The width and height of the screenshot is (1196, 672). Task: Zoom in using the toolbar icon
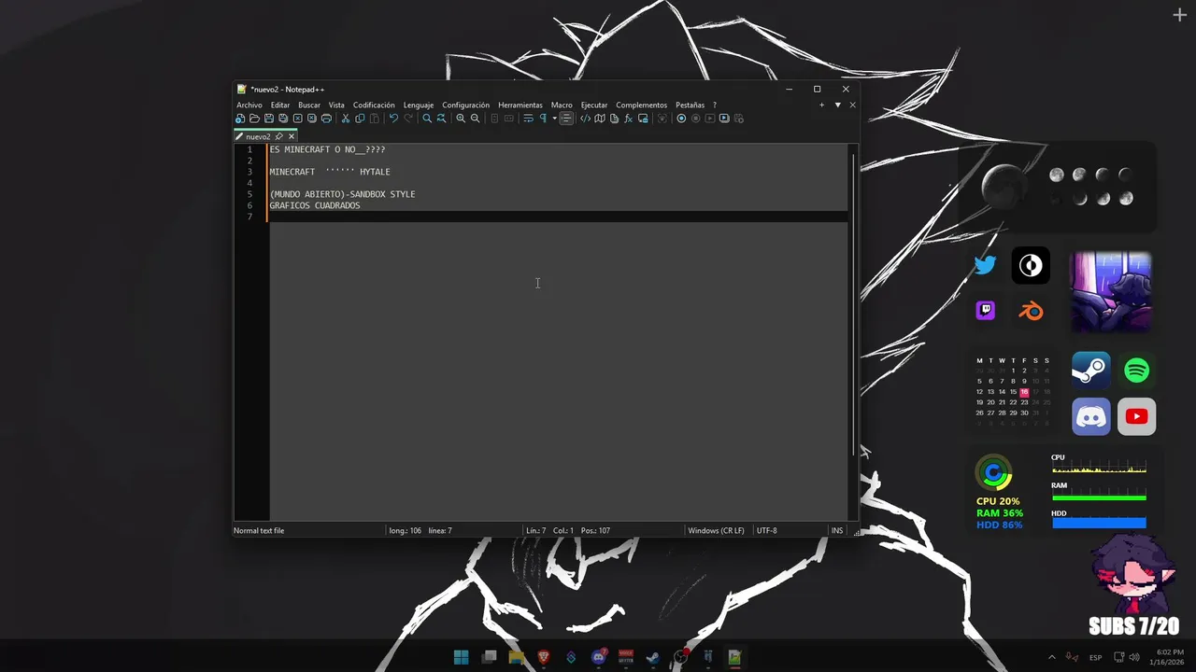click(x=461, y=119)
